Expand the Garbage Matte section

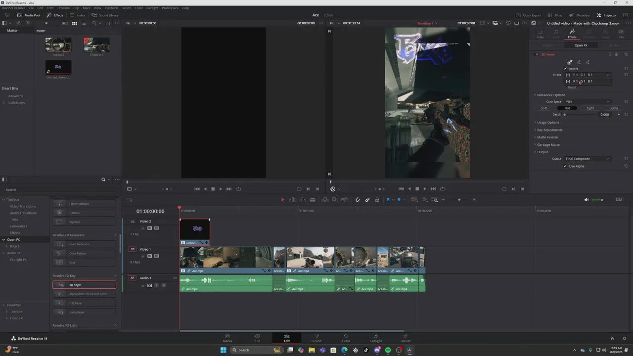[x=548, y=144]
